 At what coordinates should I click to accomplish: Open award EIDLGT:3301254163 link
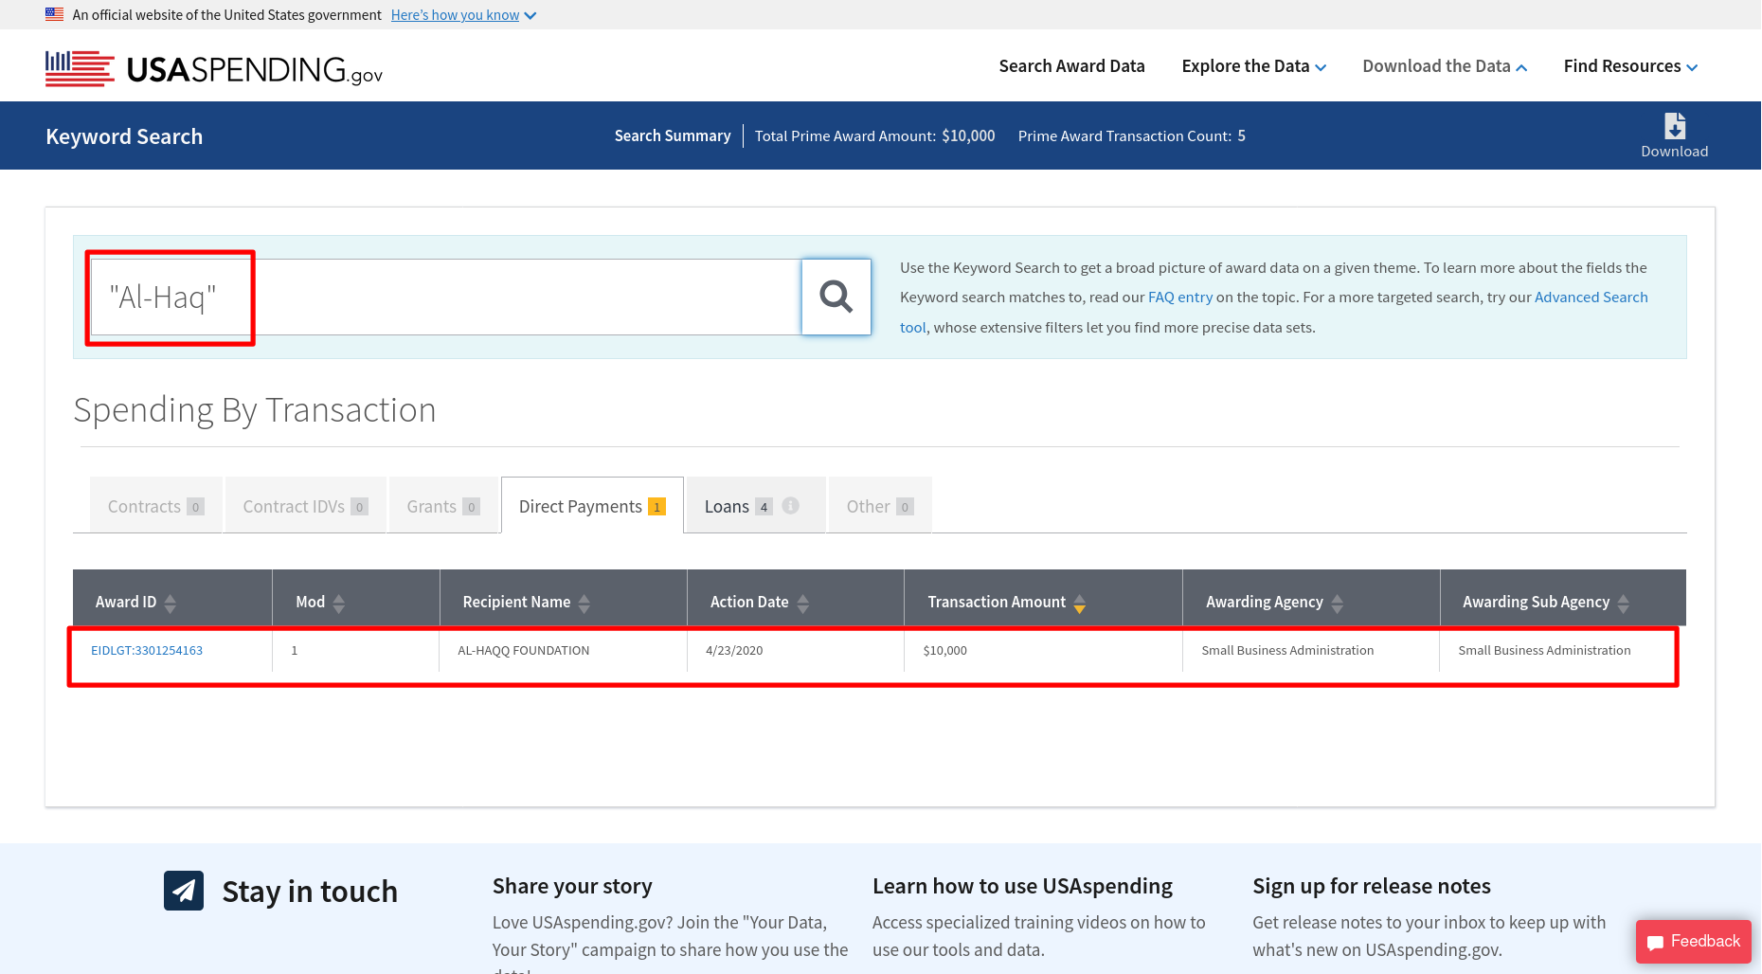pos(147,651)
